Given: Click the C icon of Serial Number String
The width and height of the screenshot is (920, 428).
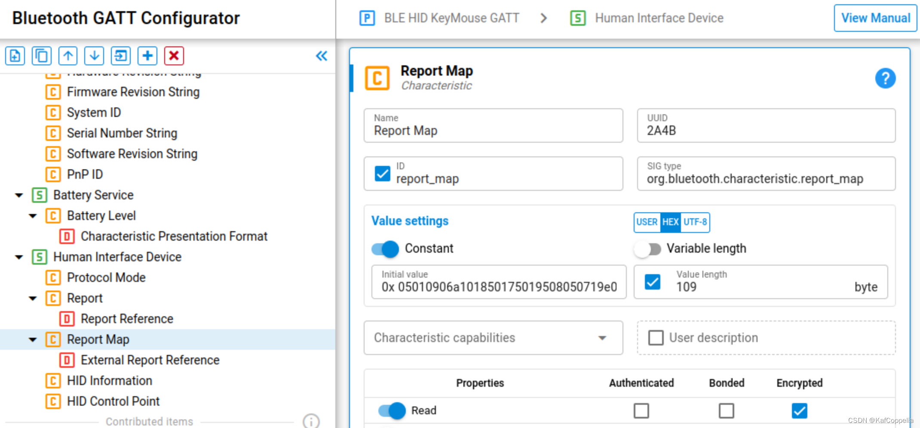Looking at the screenshot, I should click(x=53, y=133).
